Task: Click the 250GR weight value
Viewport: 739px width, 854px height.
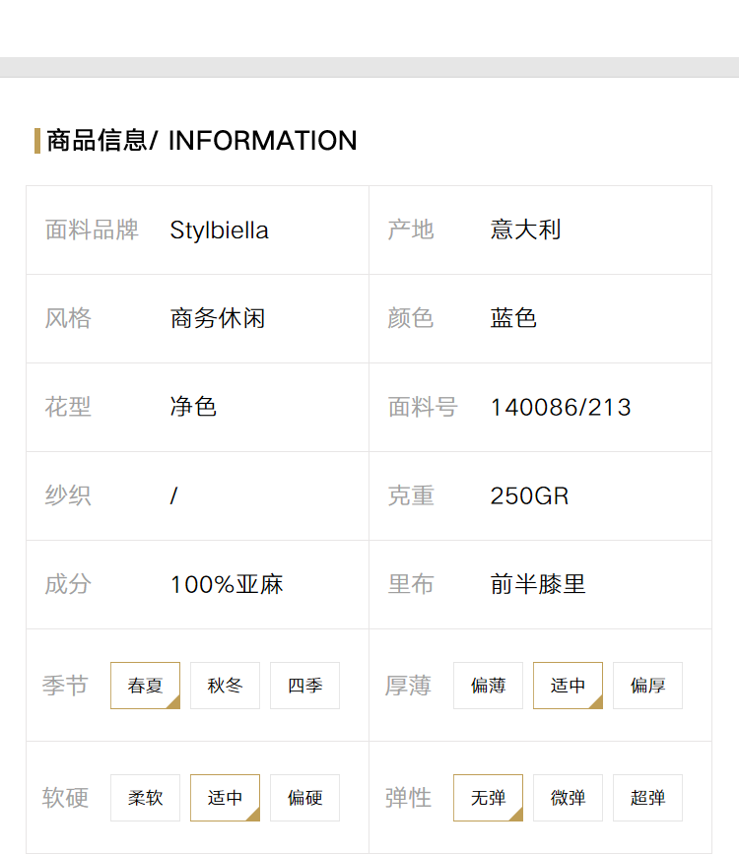Action: [x=529, y=496]
